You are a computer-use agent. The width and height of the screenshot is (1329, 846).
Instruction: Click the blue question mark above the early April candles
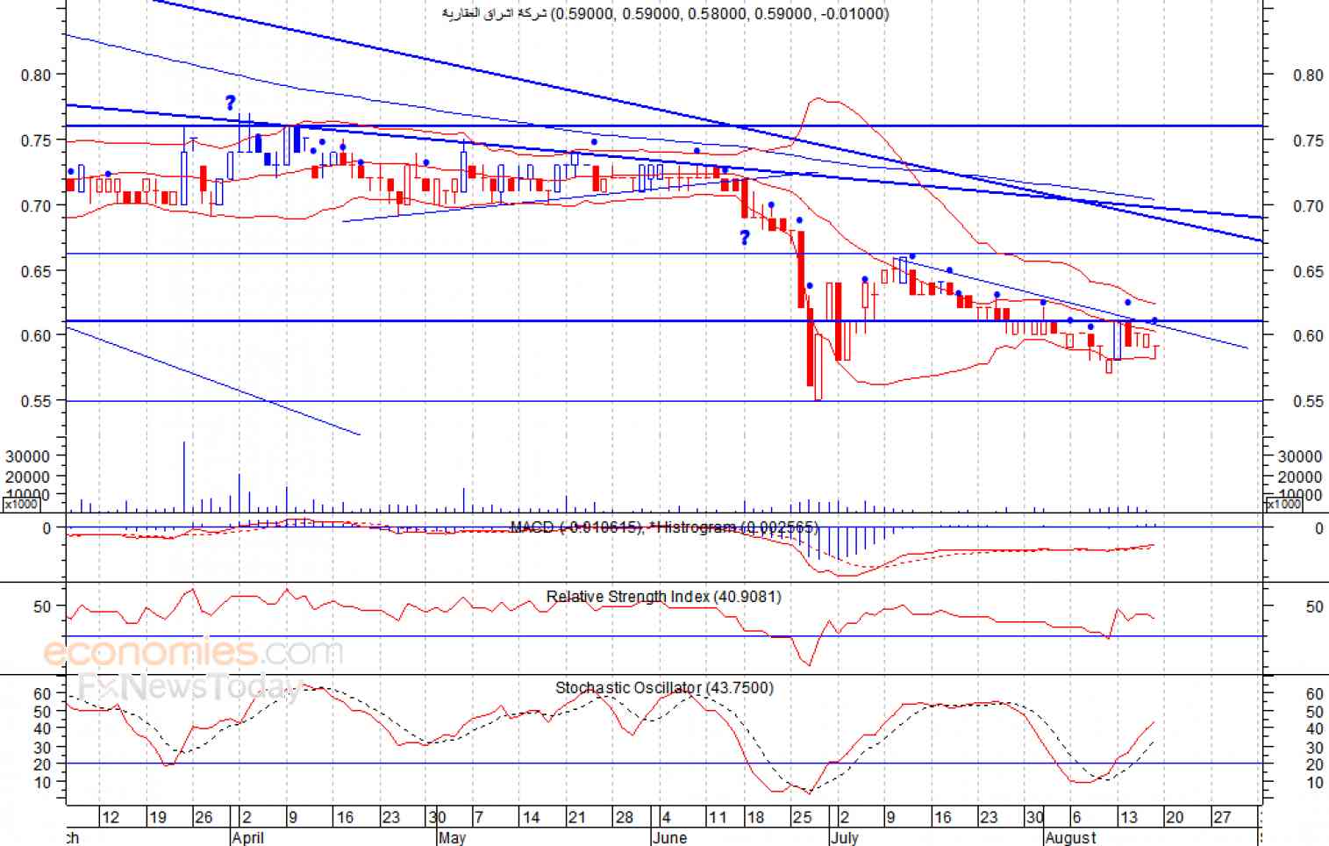[230, 103]
